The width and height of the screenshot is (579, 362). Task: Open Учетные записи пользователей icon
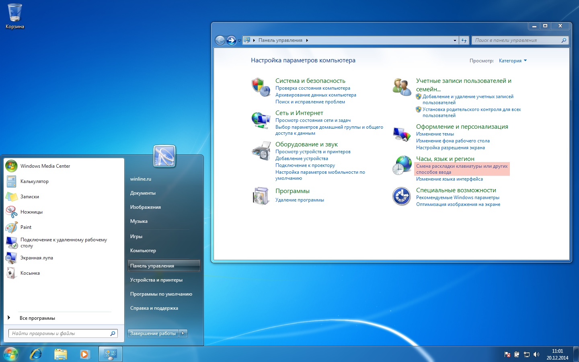(401, 86)
